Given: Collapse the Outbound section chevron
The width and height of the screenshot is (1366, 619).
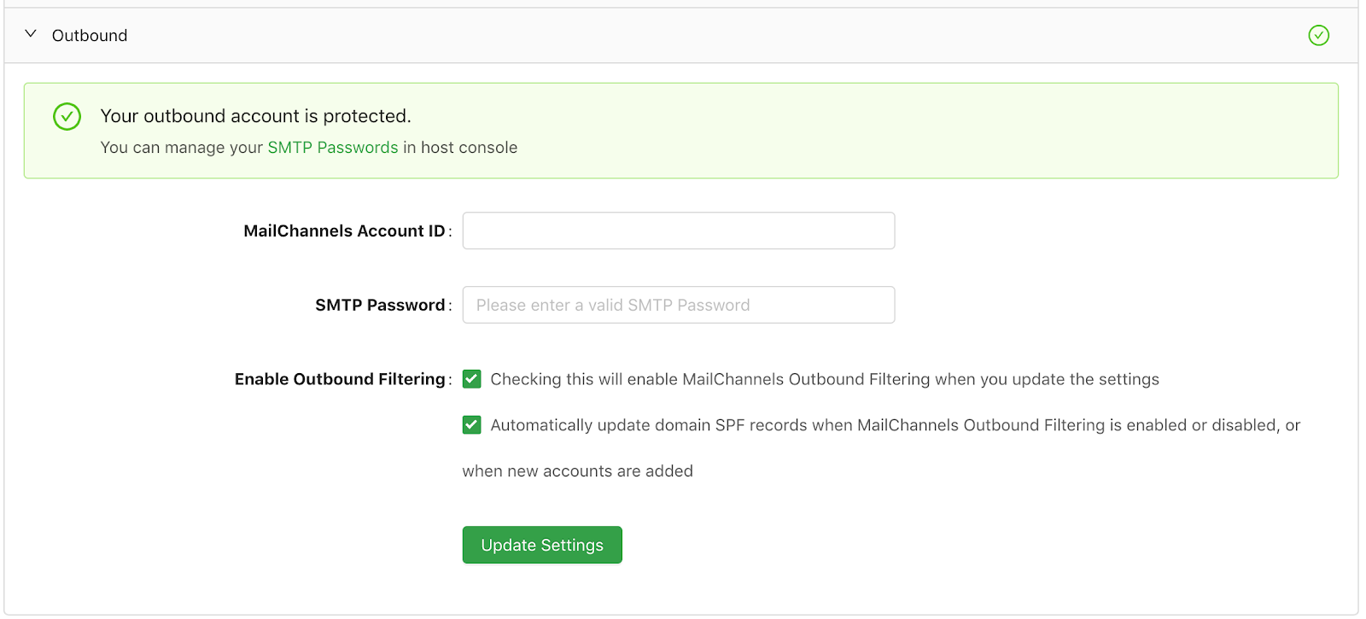Looking at the screenshot, I should (31, 34).
